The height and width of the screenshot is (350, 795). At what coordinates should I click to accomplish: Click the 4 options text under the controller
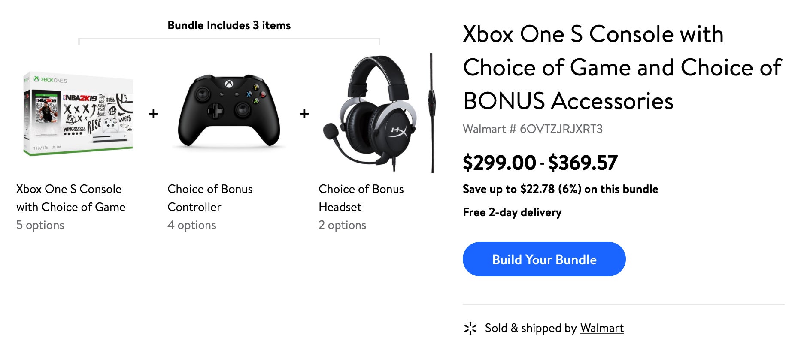pyautogui.click(x=192, y=225)
